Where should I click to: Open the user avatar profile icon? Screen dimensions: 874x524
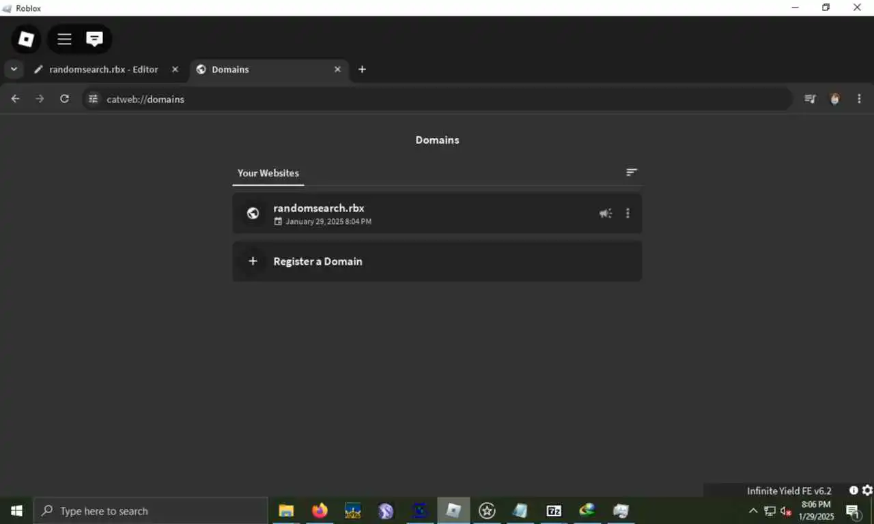coord(834,99)
